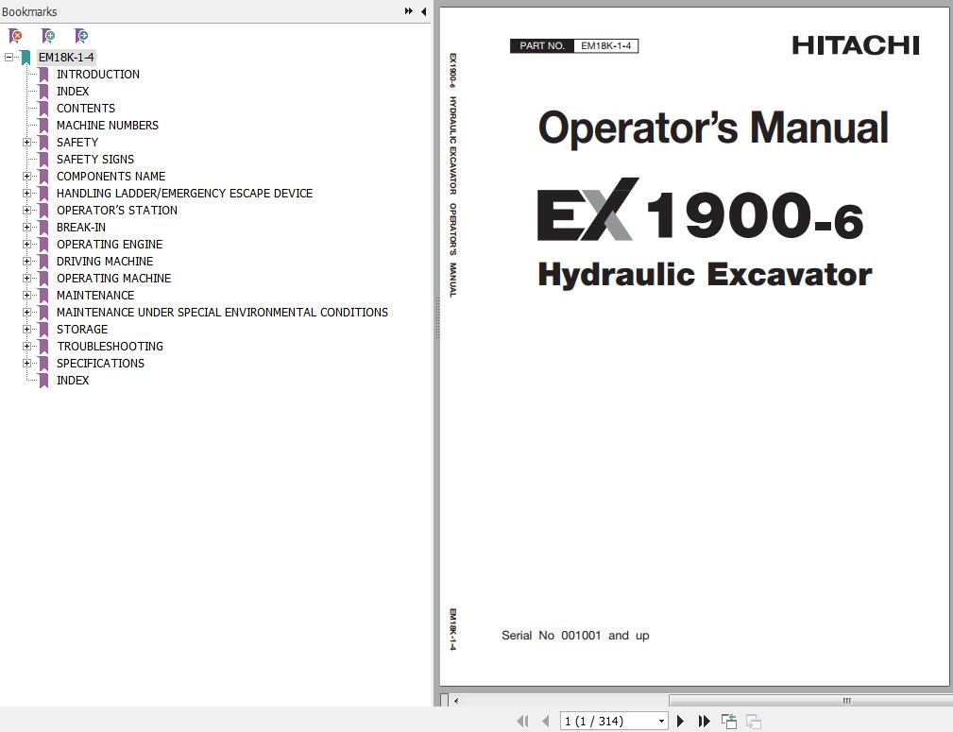953x732 pixels.
Task: Click the previous view navigation icon
Action: pyautogui.click(x=729, y=721)
